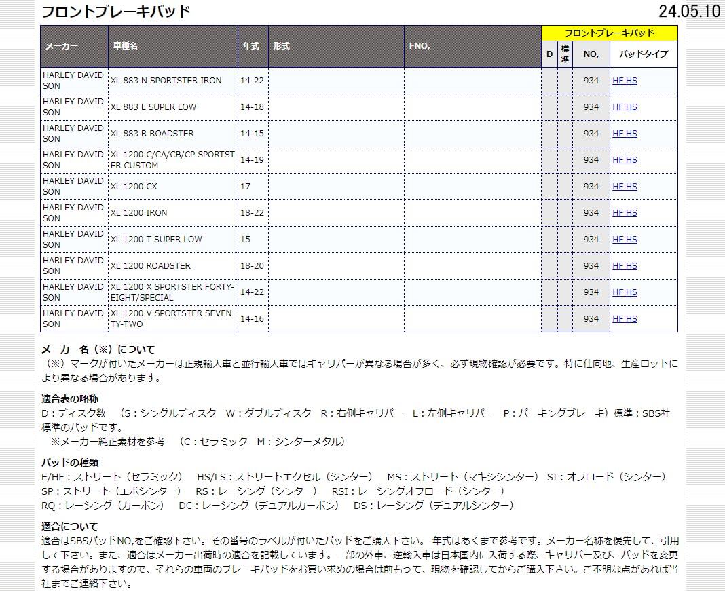Open HF HS link for XL 883 L SUPER LOW
Image resolution: width=725 pixels, height=591 pixels.
(625, 107)
